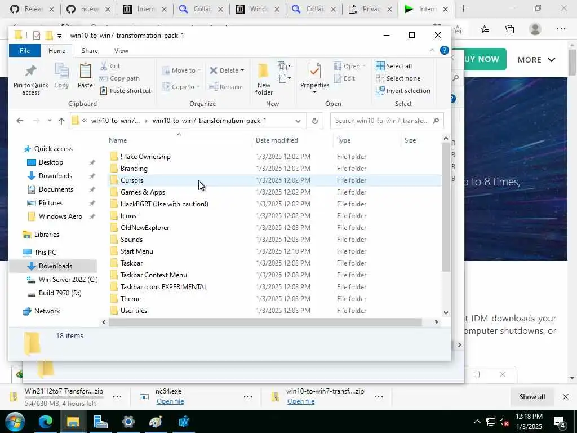Click File Explorer taskbar icon

coord(73,422)
